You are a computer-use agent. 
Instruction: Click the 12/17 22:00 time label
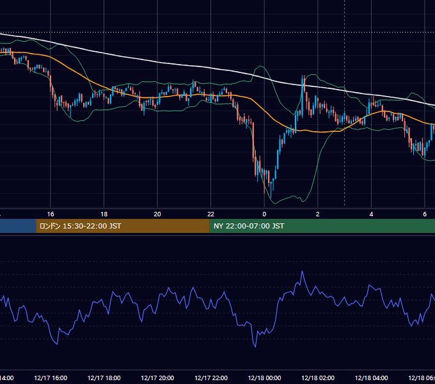point(211,378)
